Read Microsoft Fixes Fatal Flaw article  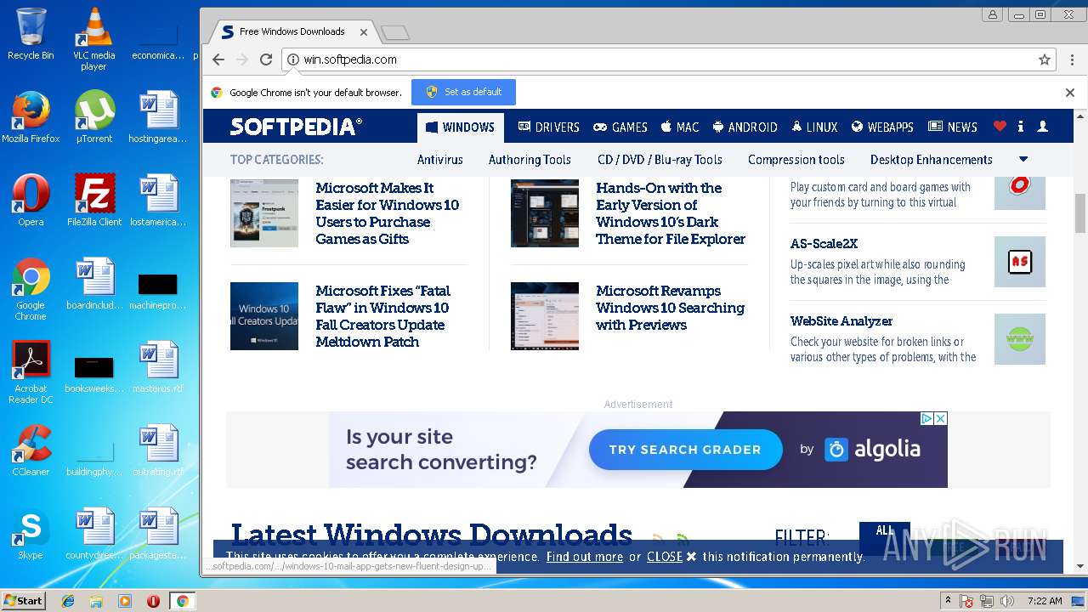pos(382,316)
